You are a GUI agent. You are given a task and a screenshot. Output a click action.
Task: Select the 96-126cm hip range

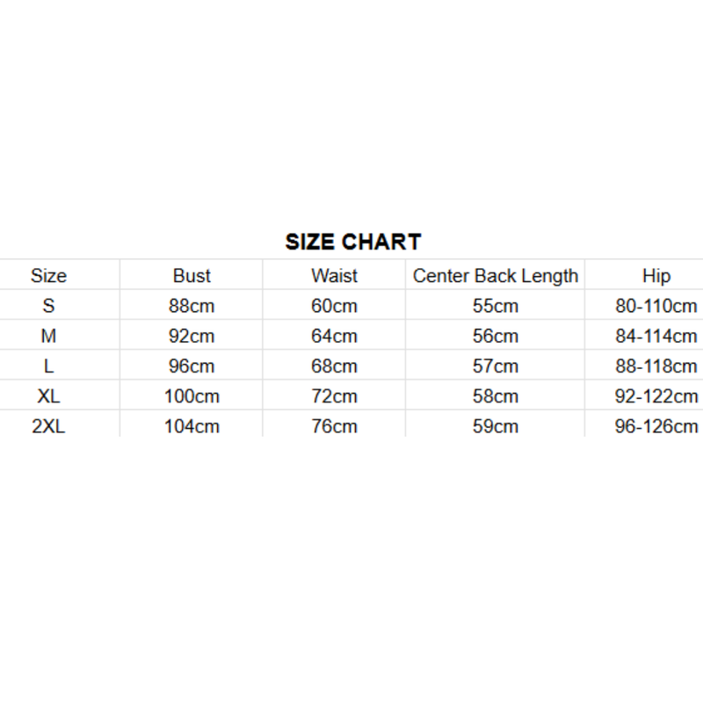656,427
